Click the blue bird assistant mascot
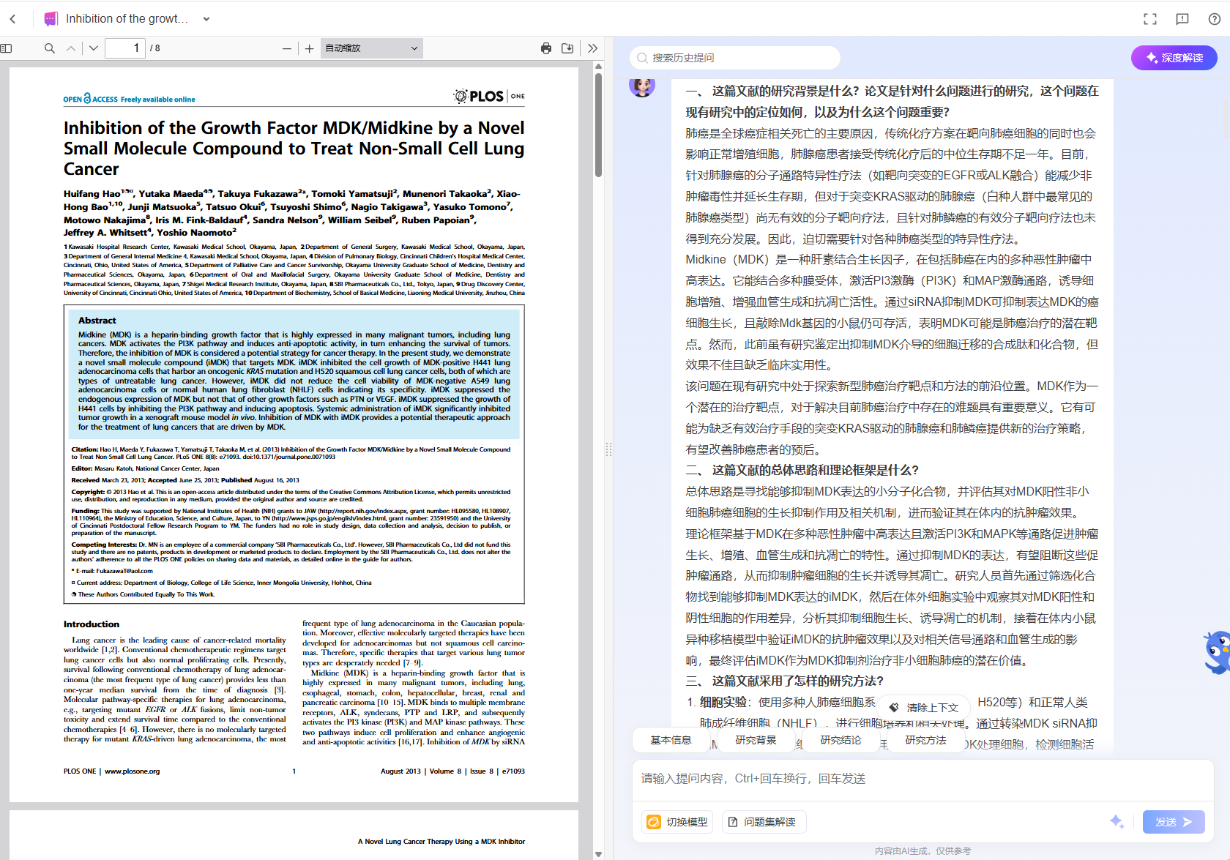The height and width of the screenshot is (860, 1230). pyautogui.click(x=1217, y=652)
